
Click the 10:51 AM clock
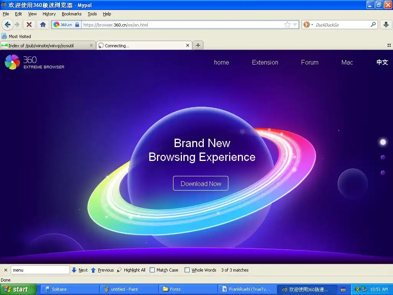pos(379,289)
